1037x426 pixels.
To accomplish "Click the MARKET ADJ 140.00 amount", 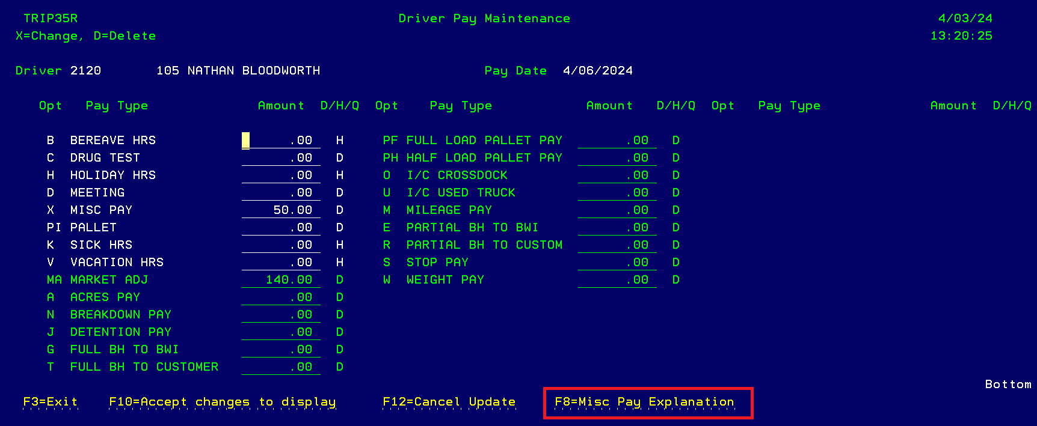I will point(281,280).
